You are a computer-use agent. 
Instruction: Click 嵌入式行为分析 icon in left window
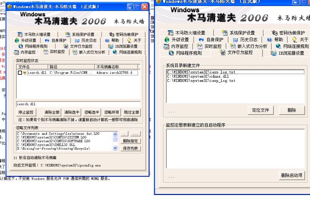click(x=75, y=52)
